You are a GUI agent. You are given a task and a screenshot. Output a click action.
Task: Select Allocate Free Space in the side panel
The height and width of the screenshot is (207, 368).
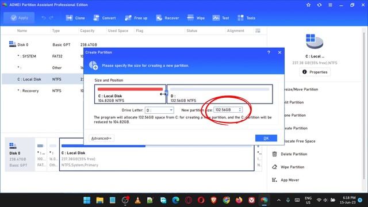300,141
